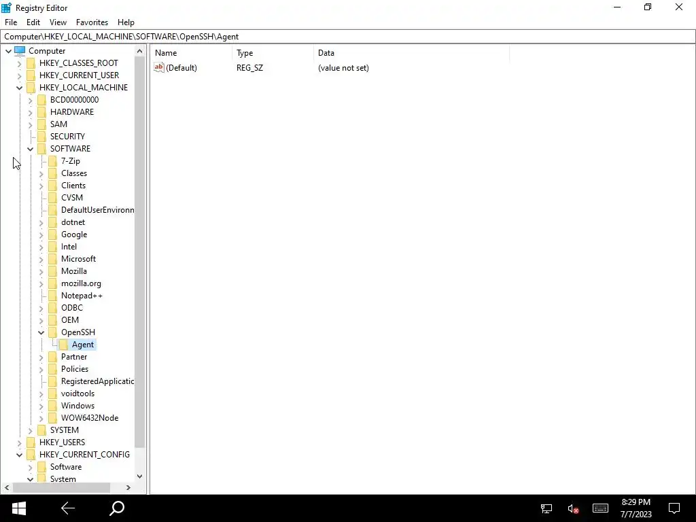This screenshot has height=522, width=696.
Task: Click the tree scroll up arrow
Action: click(140, 51)
